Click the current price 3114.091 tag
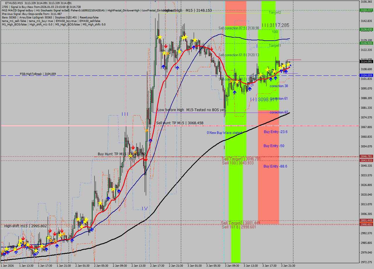374x269 pixels. coord(366,61)
